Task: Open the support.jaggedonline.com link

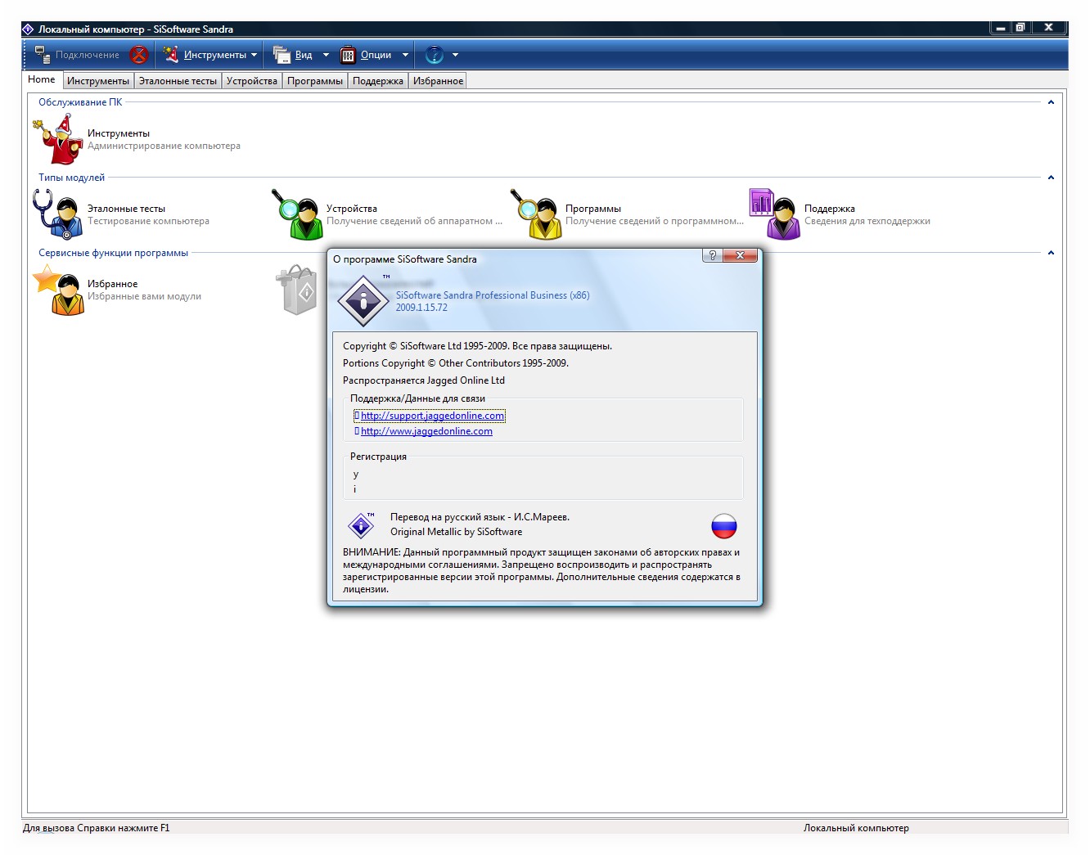Action: coord(432,416)
